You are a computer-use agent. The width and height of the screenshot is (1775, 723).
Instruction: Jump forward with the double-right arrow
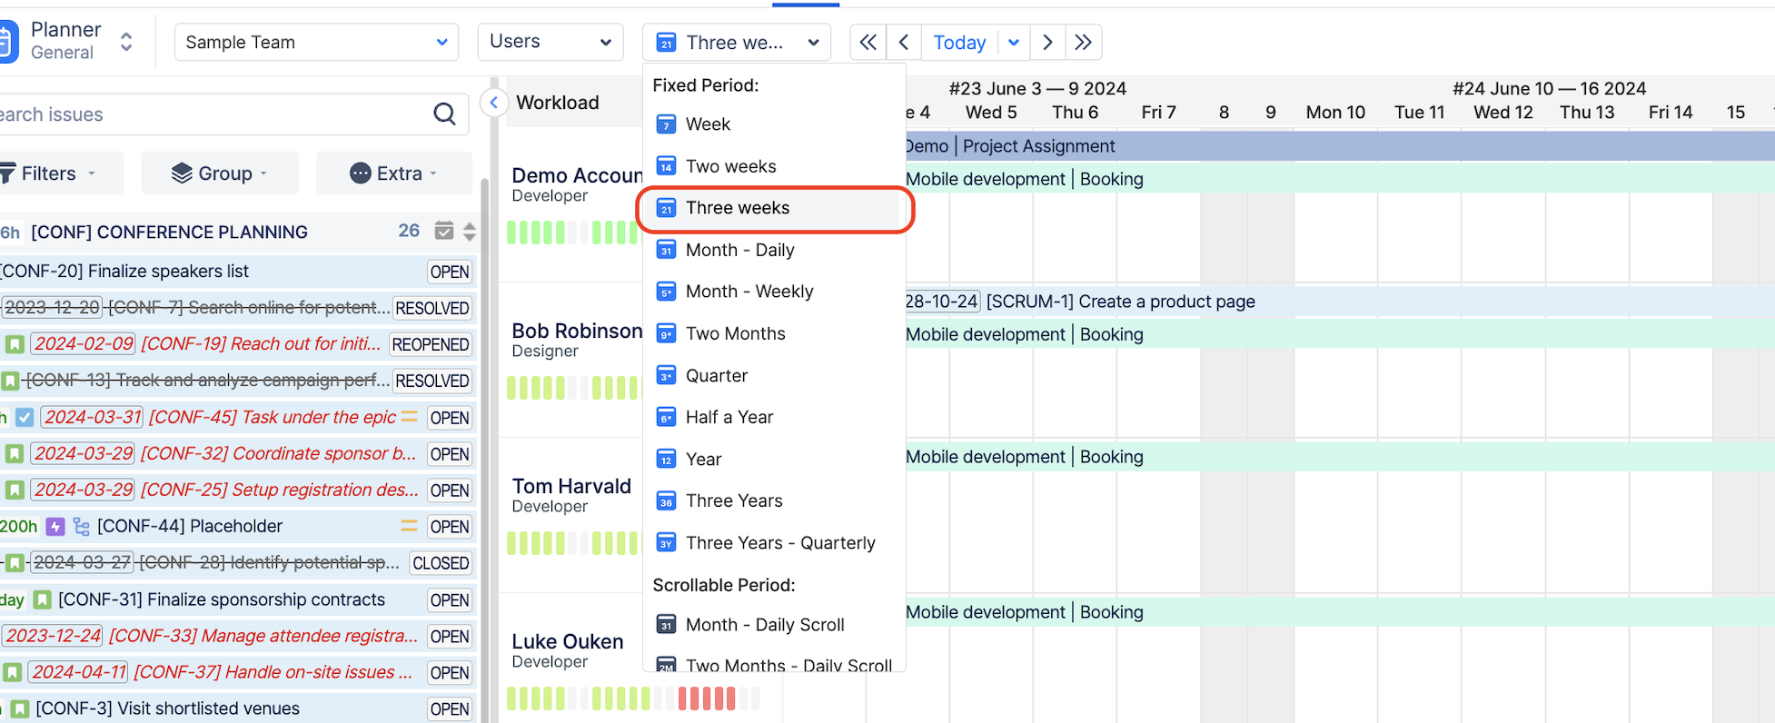[1083, 43]
